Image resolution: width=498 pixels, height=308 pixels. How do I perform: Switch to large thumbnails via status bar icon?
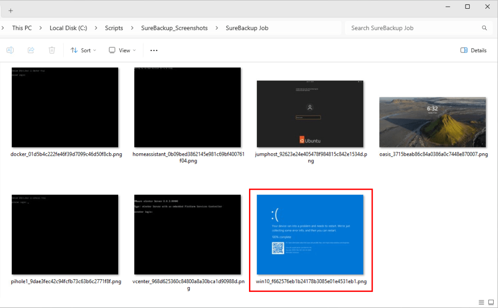click(491, 302)
